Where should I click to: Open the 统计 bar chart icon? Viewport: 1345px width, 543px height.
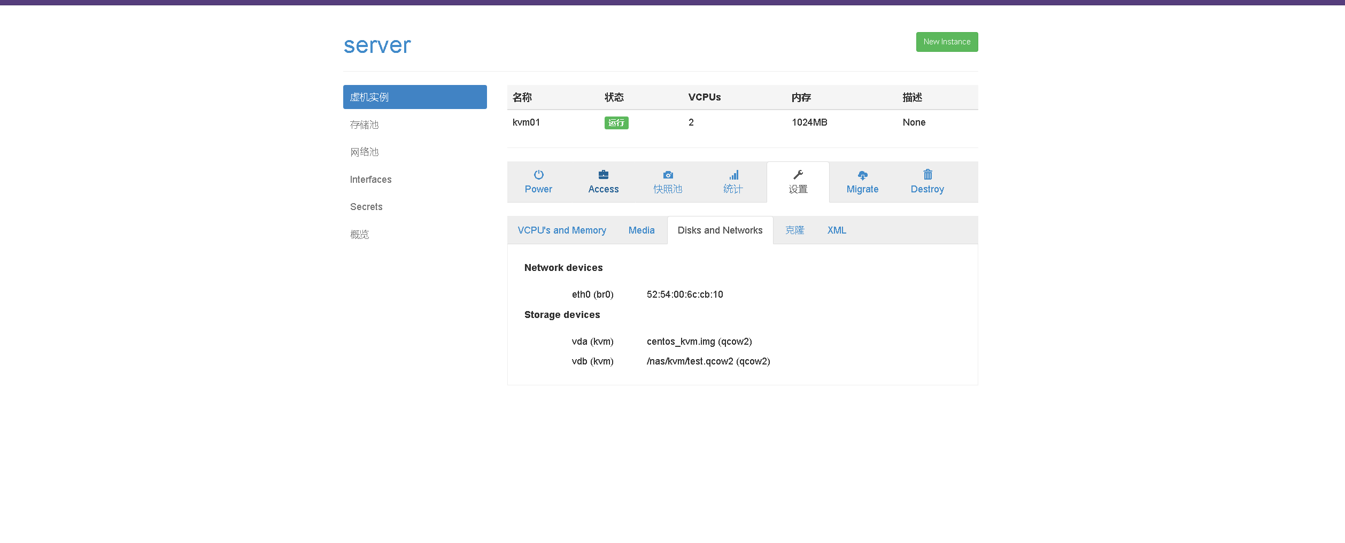click(x=733, y=175)
